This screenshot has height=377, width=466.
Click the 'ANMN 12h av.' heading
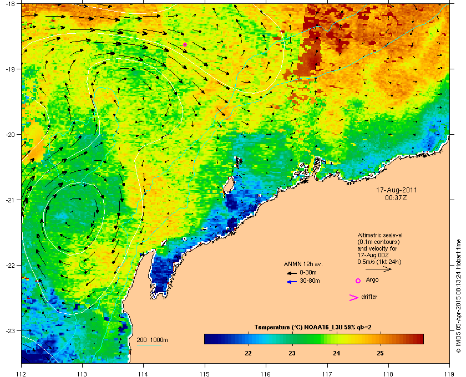303,264
